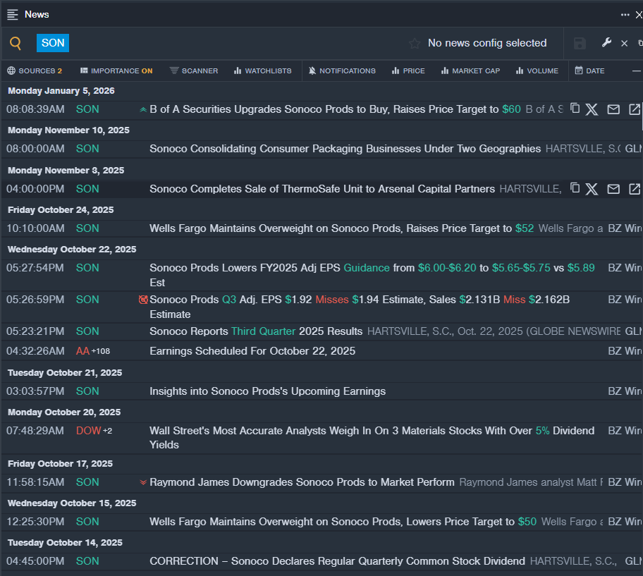Email the ThermoSafe sale story
This screenshot has height=576, width=643.
(x=613, y=189)
